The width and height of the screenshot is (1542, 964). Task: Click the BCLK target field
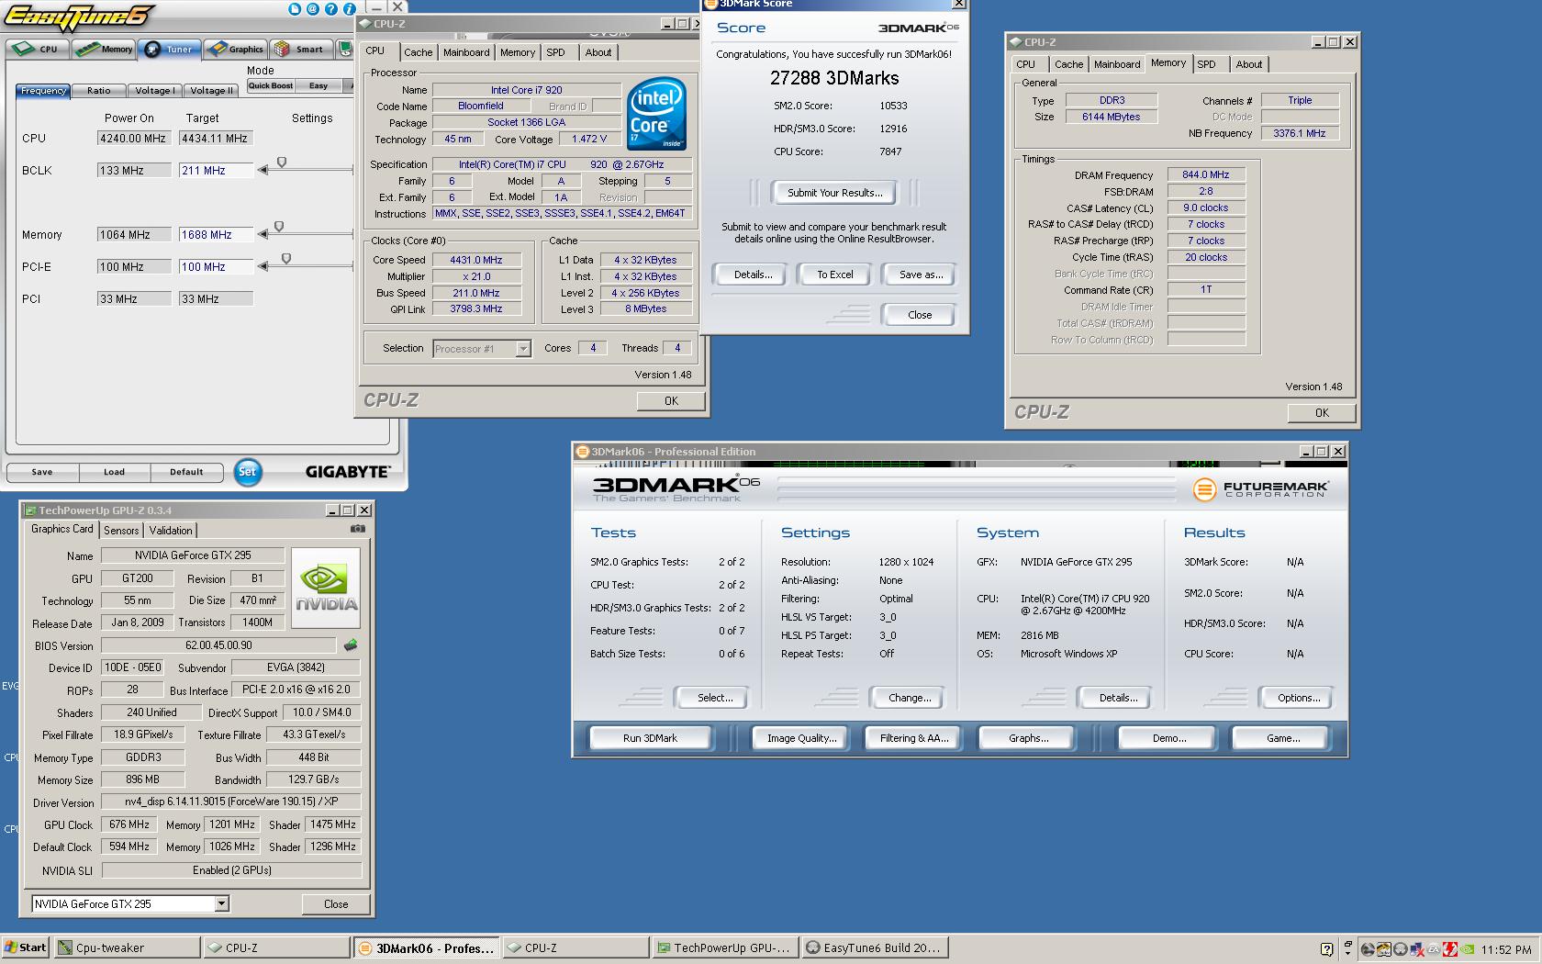[x=216, y=170]
